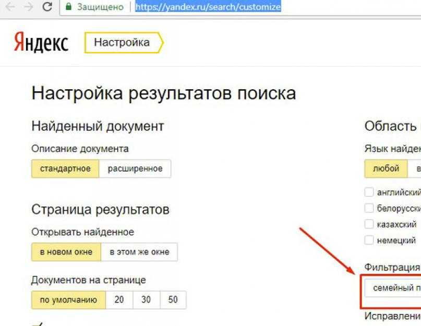Set 50 documents per page
This screenshot has height=326, width=421.
173,300
